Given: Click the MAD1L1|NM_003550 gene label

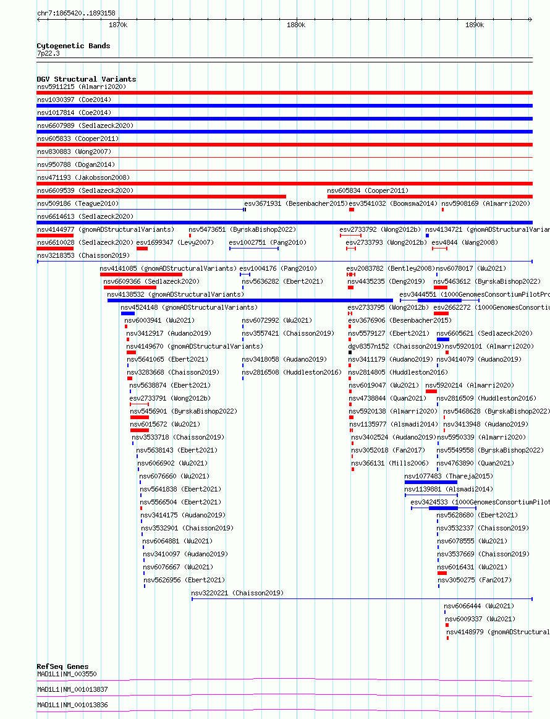Looking at the screenshot, I should click(67, 674).
